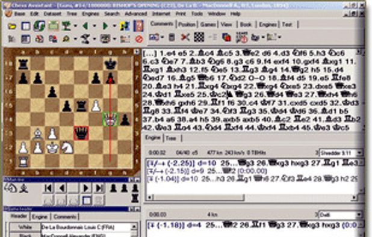Click the White player name field
This screenshot has width=372, height=237.
[x=86, y=227]
